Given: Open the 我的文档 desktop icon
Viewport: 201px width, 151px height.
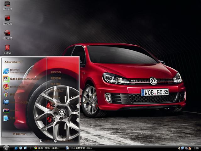Looking at the screenshot, I should point(7,6).
